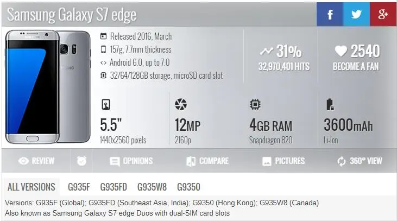Click the chipset processor icon
Image resolution: width=397 pixels, height=221 pixels.
click(x=255, y=104)
